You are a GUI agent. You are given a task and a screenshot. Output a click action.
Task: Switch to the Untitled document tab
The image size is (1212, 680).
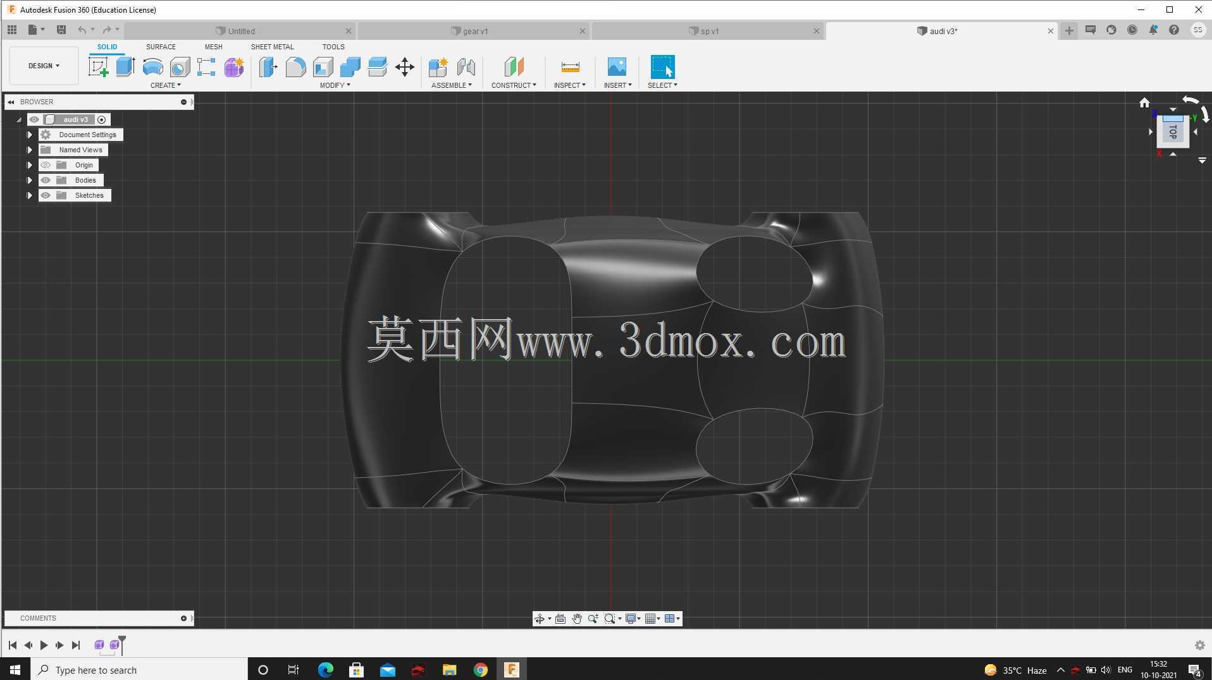[239, 31]
